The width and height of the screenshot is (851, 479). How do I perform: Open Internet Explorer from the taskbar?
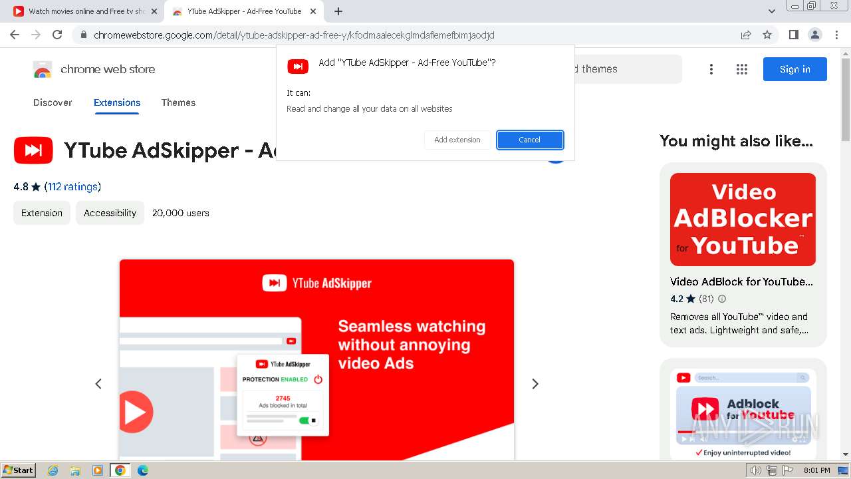(x=53, y=470)
